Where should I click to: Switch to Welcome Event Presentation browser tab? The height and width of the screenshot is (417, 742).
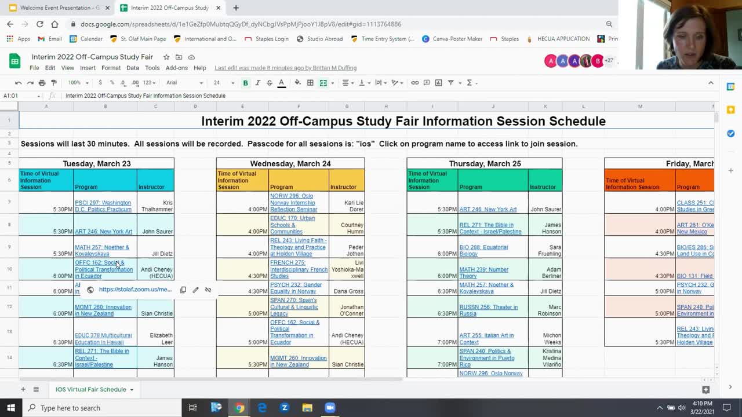pyautogui.click(x=55, y=8)
